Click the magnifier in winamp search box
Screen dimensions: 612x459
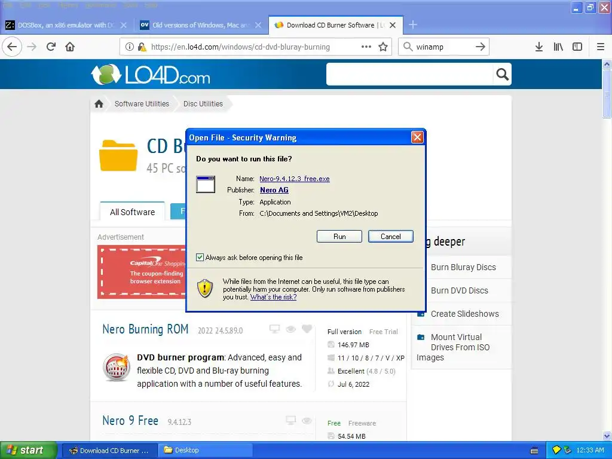tap(408, 47)
